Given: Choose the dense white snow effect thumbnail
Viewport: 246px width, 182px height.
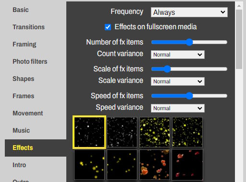Looking at the screenshot, I should pyautogui.click(x=122, y=132).
